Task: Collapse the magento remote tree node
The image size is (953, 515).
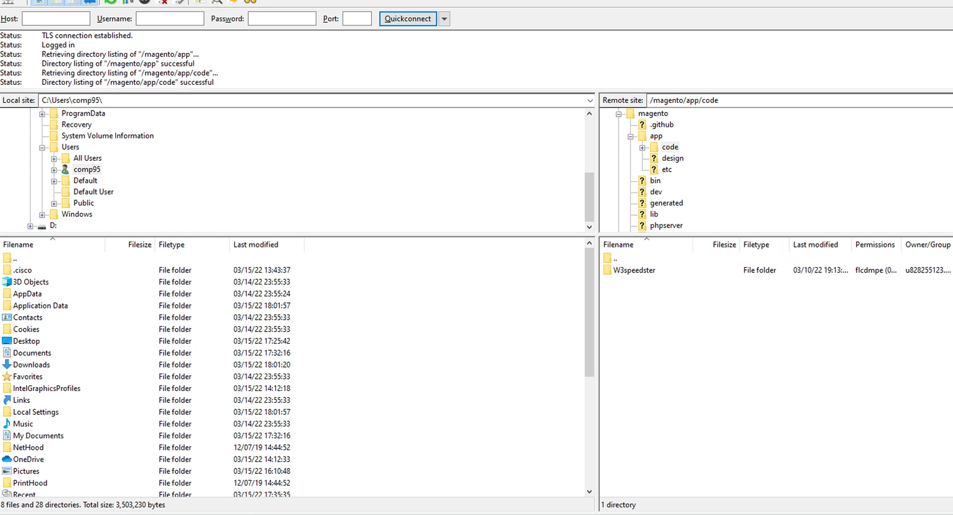Action: point(619,114)
